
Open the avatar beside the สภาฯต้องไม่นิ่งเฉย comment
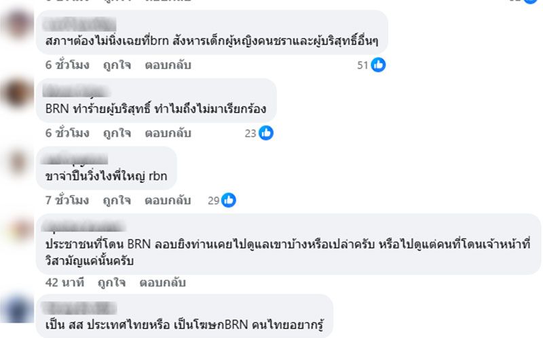tap(16, 27)
